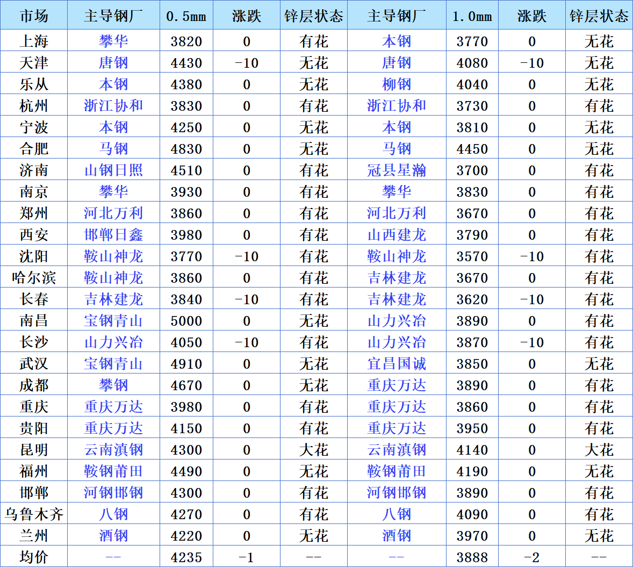This screenshot has height=567, width=633.
Task: Click the 5000 price for 南昌
Action: 186,321
